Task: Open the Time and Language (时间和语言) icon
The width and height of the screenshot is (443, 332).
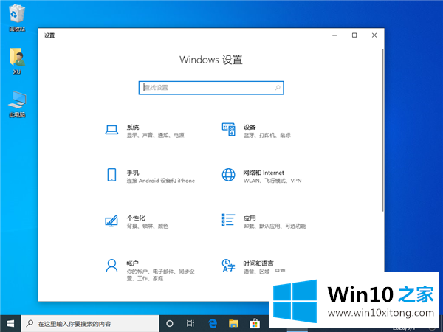Action: point(228,266)
